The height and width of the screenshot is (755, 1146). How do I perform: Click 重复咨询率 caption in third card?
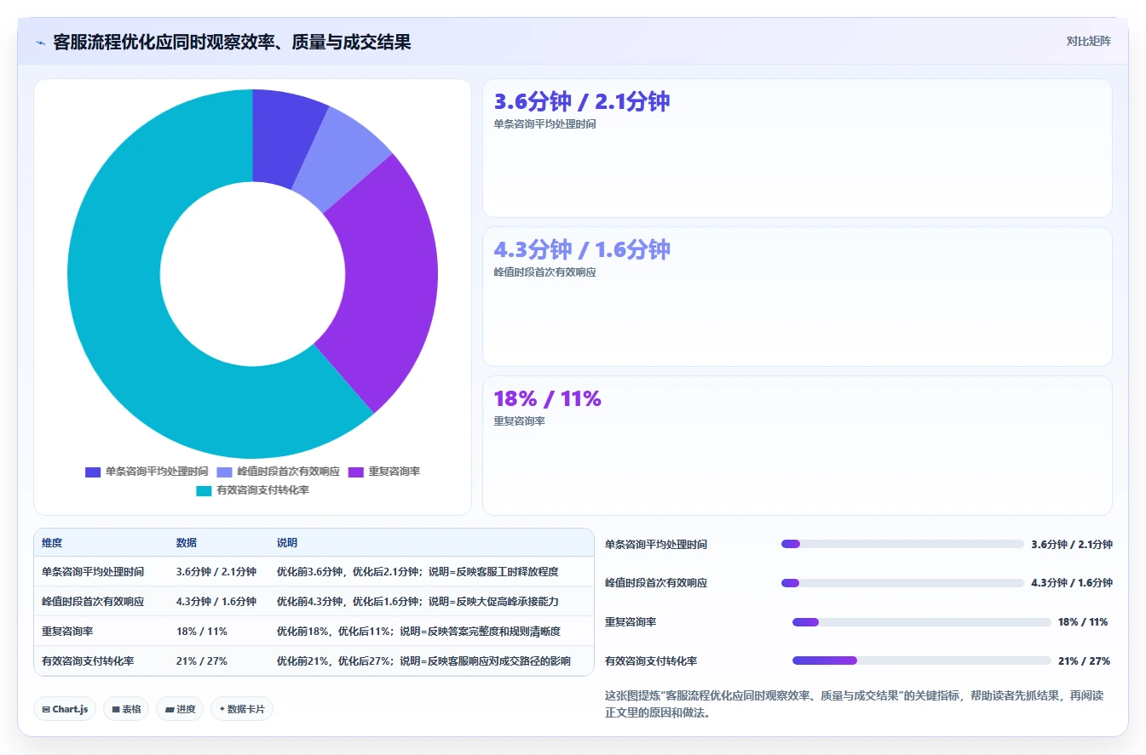519,421
